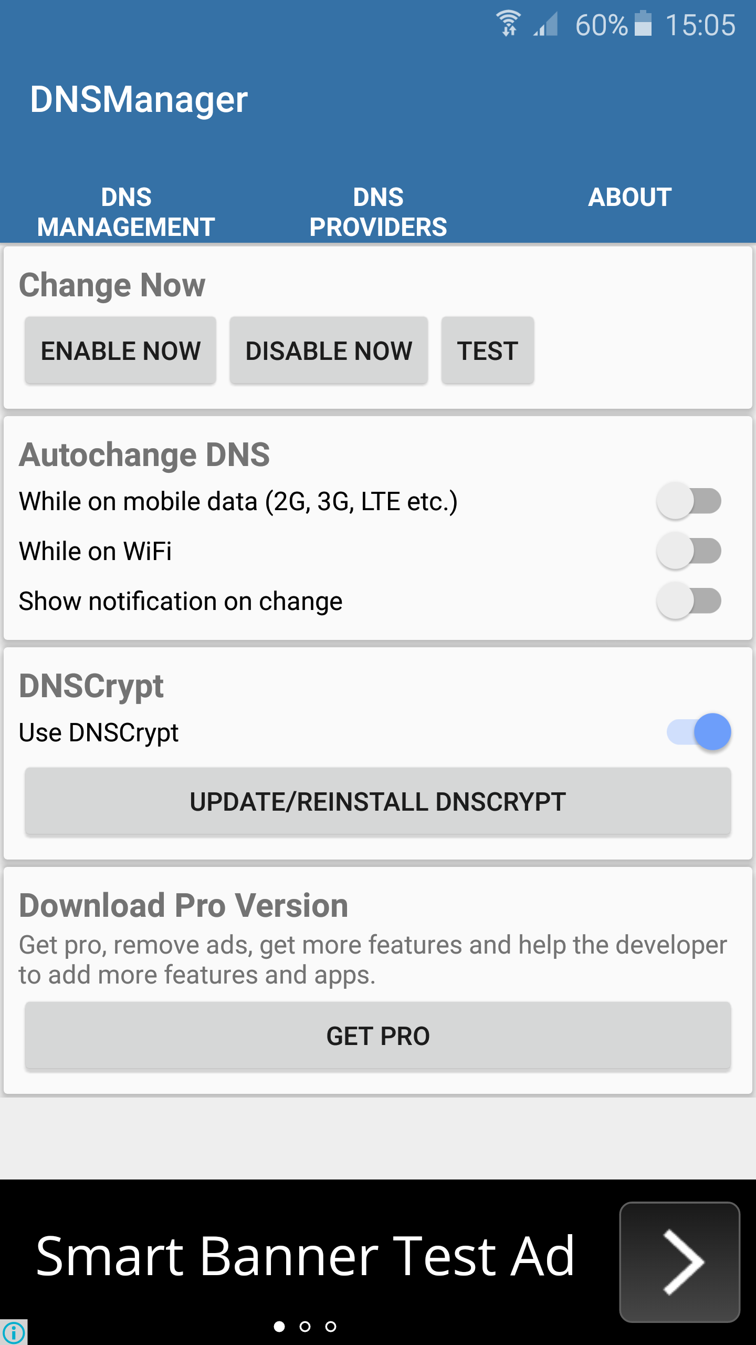
Task: Open the ad info icon
Action: 13,1332
